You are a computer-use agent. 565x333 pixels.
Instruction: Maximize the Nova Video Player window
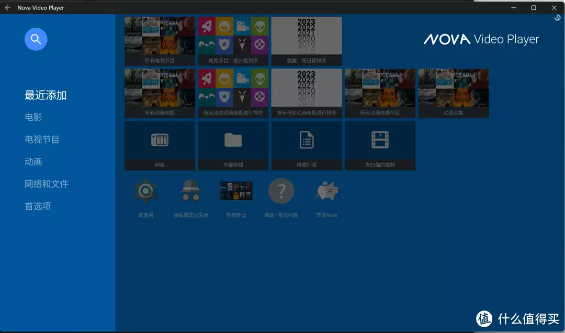pos(534,7)
